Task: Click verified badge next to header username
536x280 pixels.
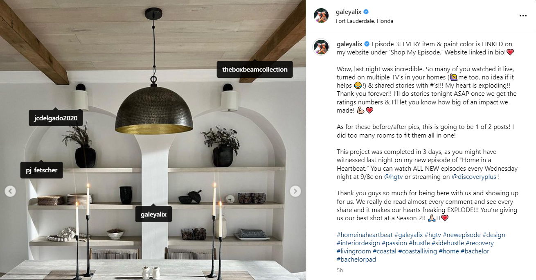Action: (x=367, y=12)
